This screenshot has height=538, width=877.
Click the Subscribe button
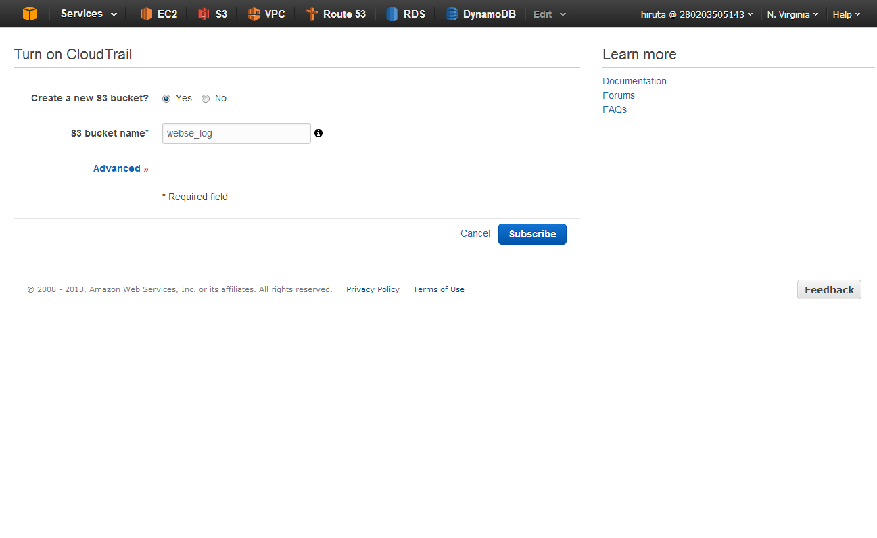[532, 234]
